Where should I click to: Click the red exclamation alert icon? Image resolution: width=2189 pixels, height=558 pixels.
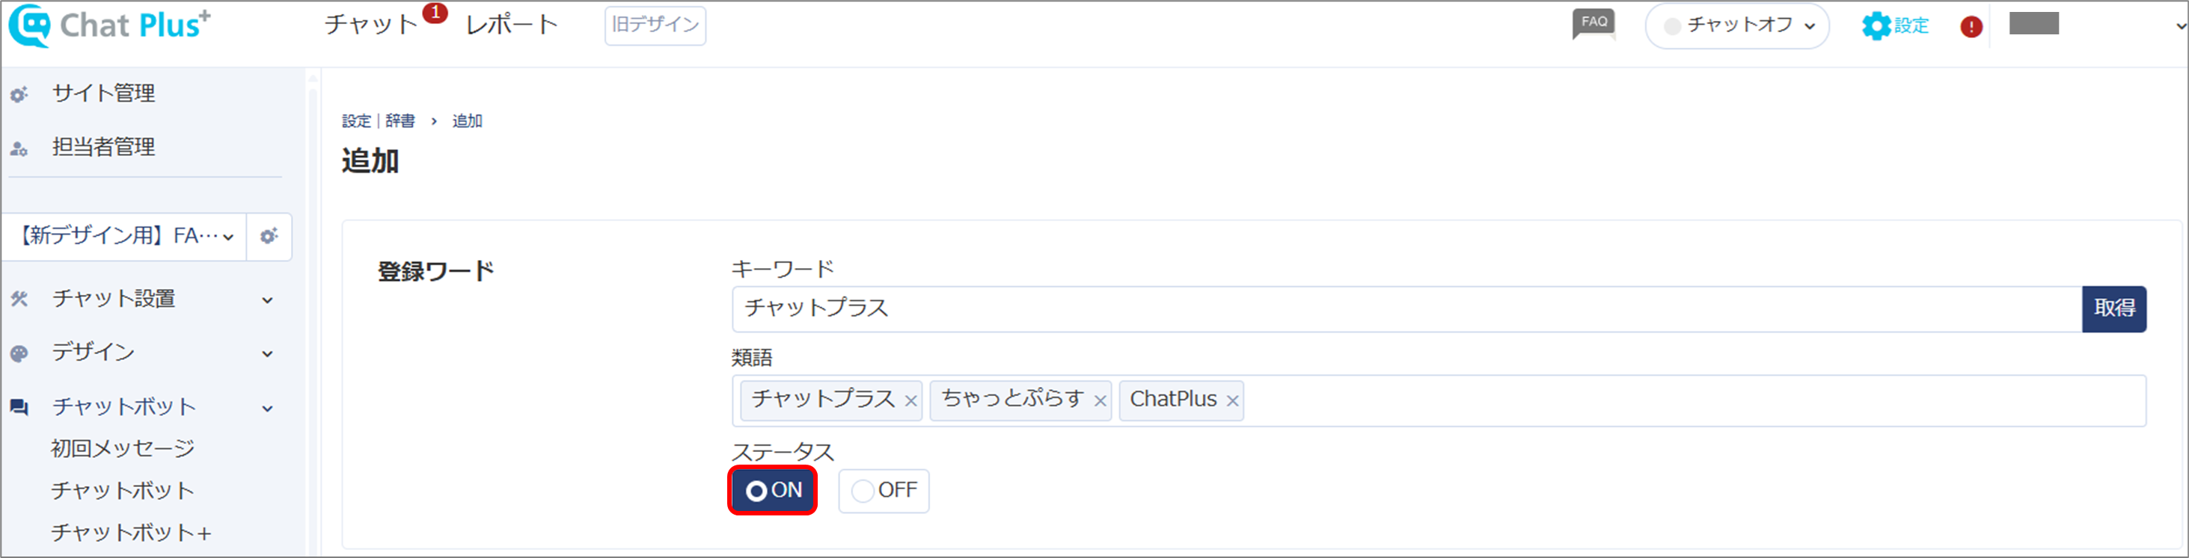pyautogui.click(x=1971, y=27)
